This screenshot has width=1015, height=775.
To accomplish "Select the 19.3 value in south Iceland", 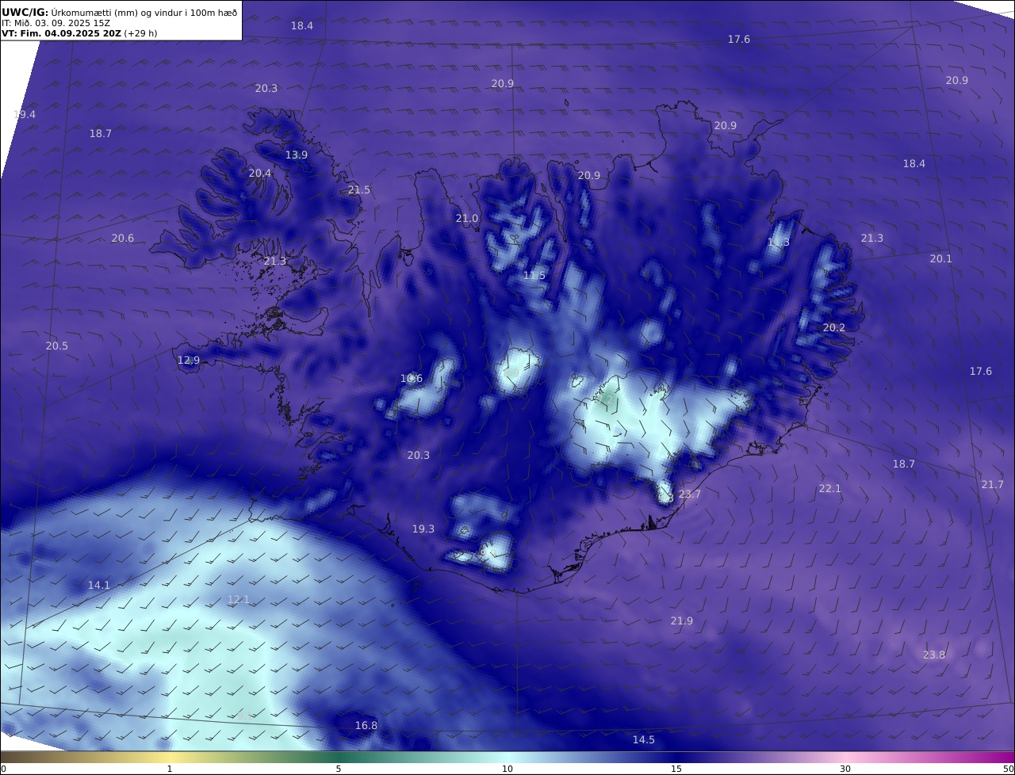I will tap(423, 529).
